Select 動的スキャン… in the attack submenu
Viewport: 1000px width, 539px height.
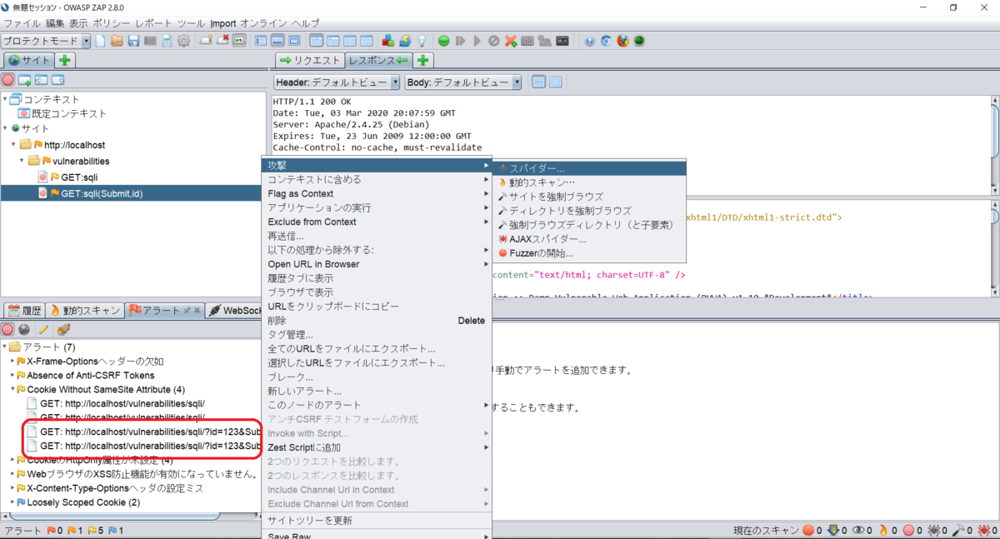591,182
